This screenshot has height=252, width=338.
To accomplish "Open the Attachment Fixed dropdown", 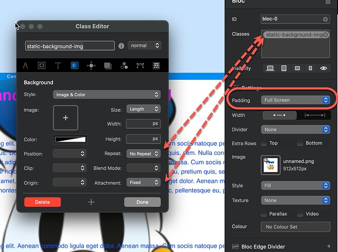I will 143,182.
